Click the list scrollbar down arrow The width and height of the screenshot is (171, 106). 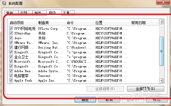click(x=161, y=81)
